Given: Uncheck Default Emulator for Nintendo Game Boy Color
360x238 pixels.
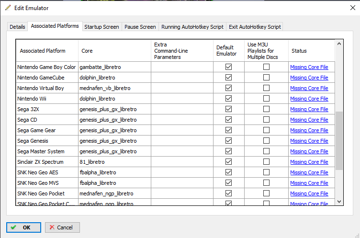Looking at the screenshot, I should point(228,67).
